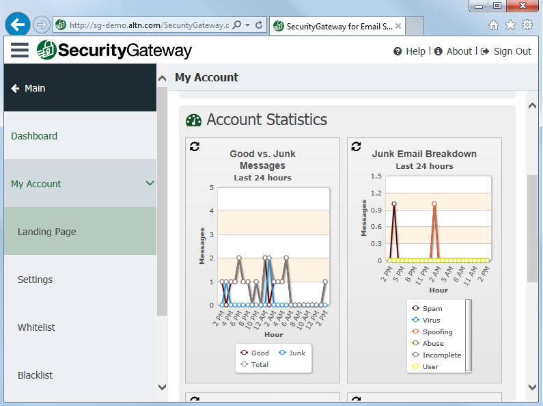Click the My Account page title
Image resolution: width=543 pixels, height=406 pixels.
point(207,77)
